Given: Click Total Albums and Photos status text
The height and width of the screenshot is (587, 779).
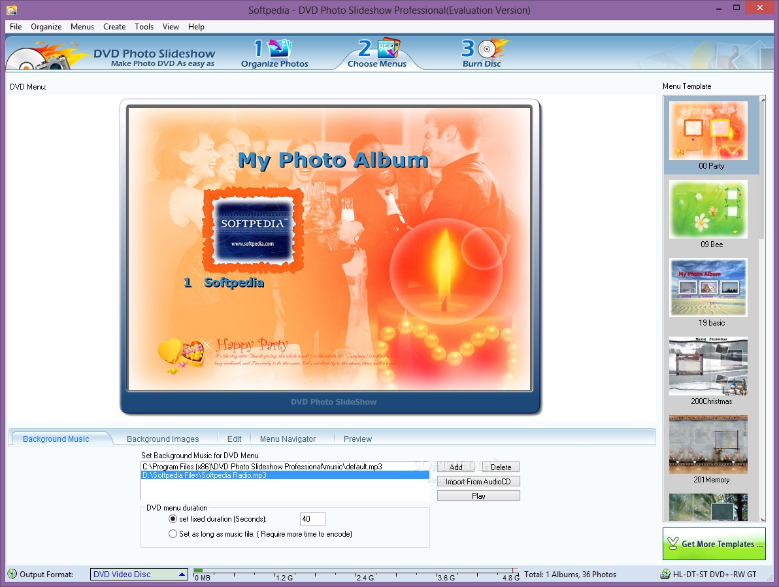Looking at the screenshot, I should tap(570, 575).
